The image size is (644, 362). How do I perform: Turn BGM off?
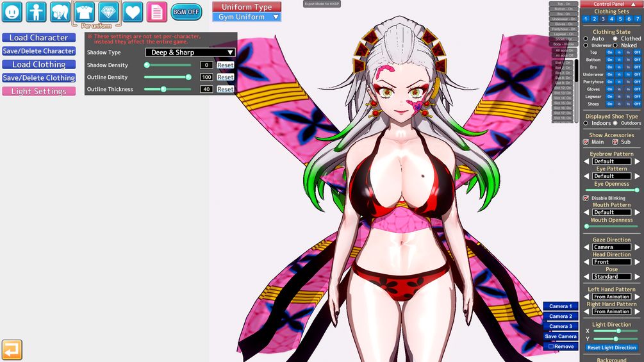186,12
